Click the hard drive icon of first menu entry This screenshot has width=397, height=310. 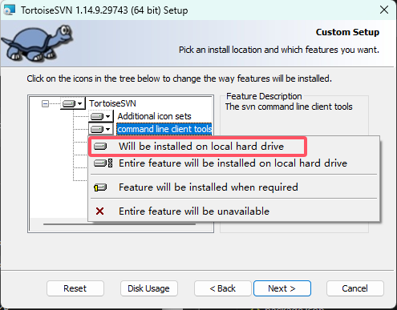(100, 147)
